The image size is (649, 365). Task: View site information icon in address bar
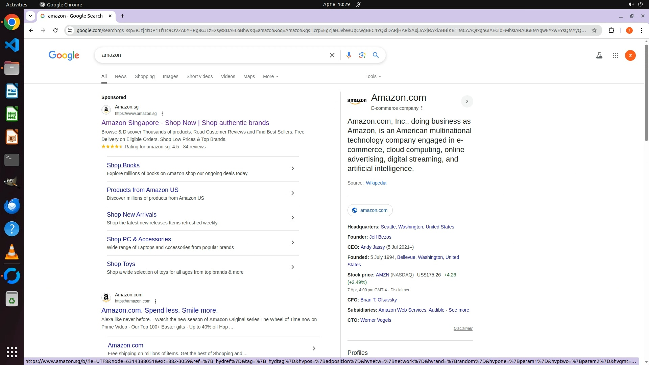click(x=70, y=30)
